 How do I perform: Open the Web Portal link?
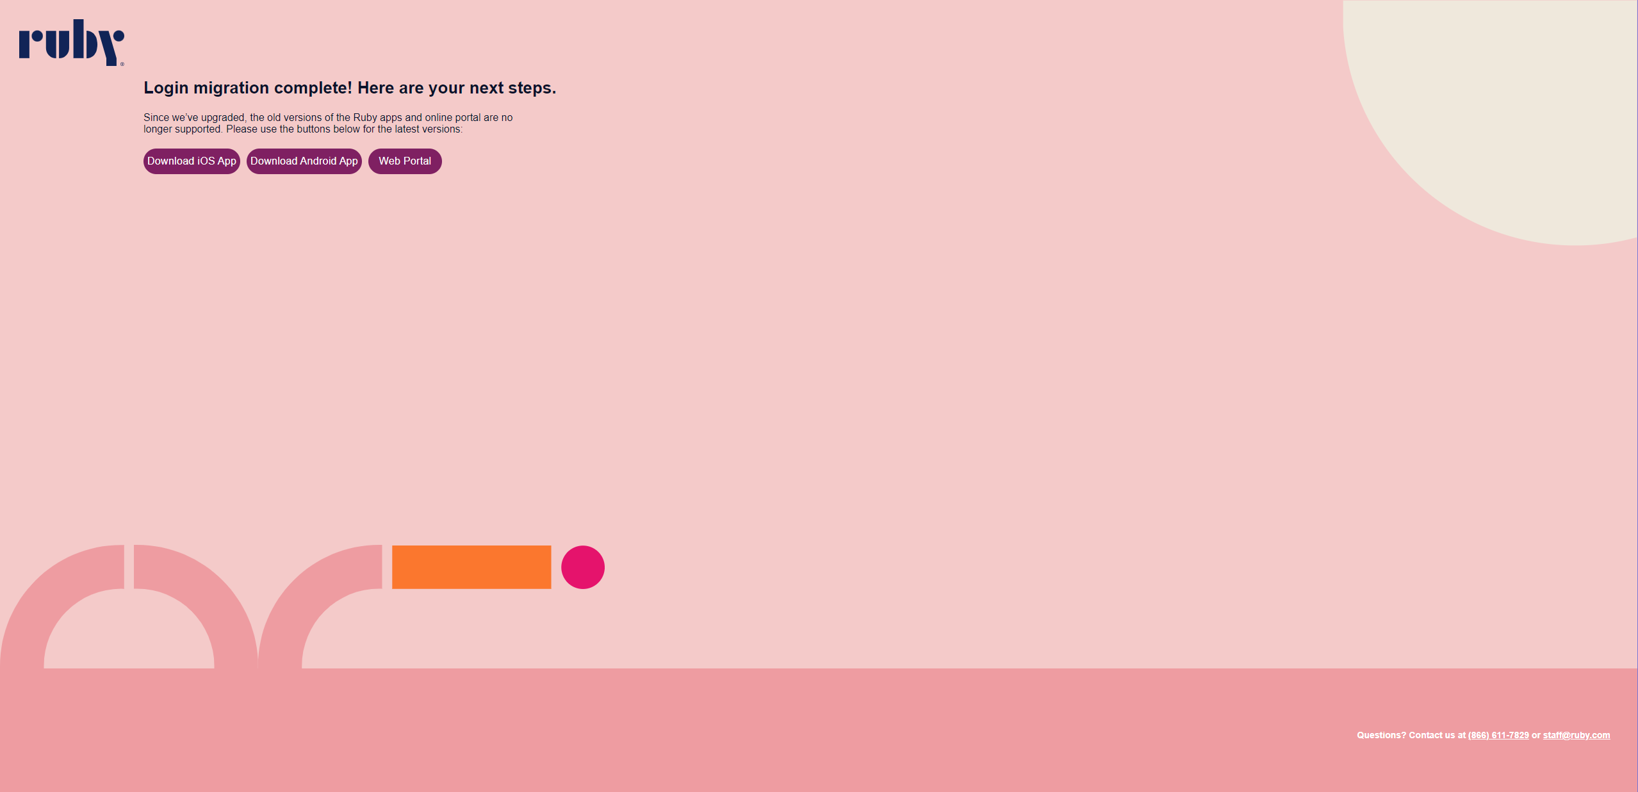(x=404, y=161)
